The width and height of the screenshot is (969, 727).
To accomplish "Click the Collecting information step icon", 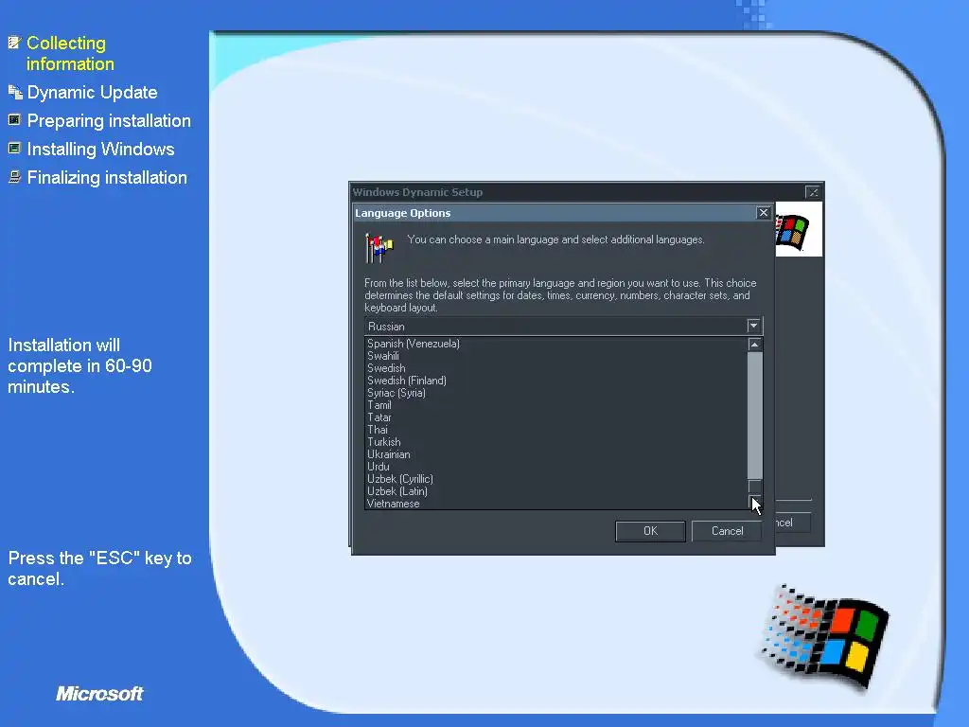I will [14, 43].
